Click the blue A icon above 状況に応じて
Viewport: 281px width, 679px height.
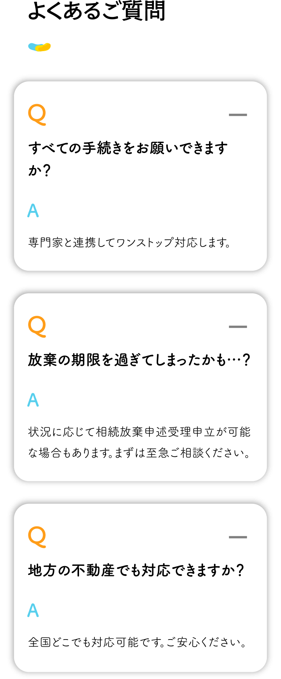coord(33,400)
